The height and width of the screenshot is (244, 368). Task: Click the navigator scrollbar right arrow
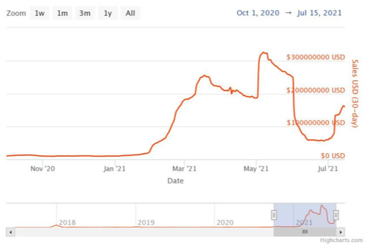pyautogui.click(x=341, y=232)
